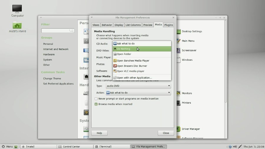Click the Monitors icon
The width and height of the screenshot is (265, 149).
tap(178, 93)
